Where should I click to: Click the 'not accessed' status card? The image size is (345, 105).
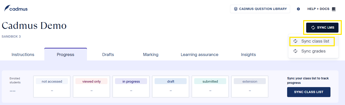click(x=52, y=86)
